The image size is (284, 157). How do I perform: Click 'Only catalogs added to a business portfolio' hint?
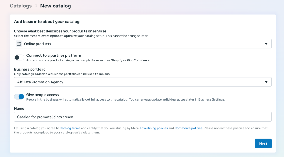62,74
